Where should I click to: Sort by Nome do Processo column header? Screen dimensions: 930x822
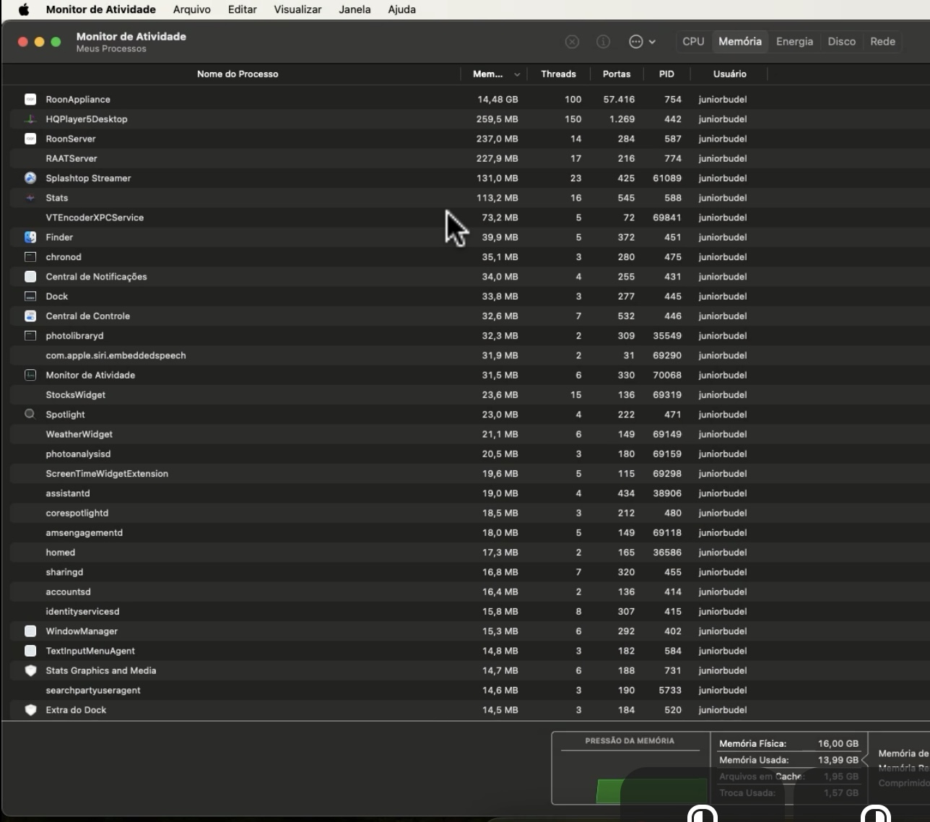[x=238, y=74]
